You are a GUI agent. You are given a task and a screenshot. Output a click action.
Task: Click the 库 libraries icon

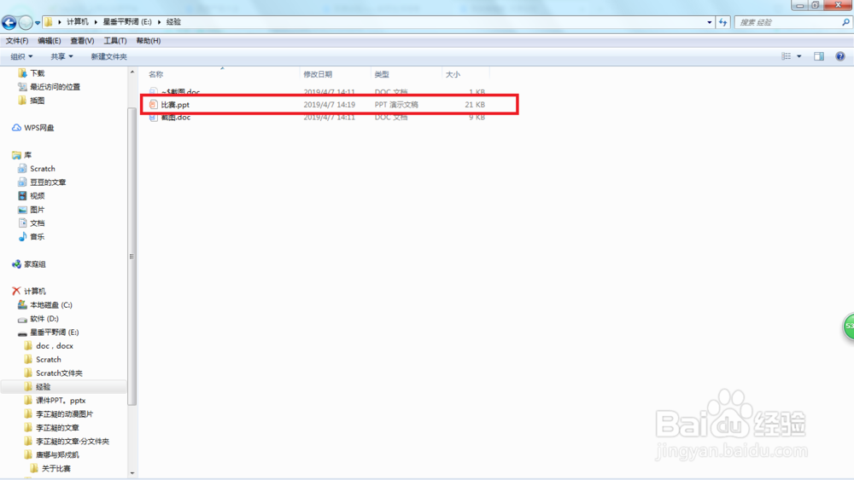click(16, 155)
